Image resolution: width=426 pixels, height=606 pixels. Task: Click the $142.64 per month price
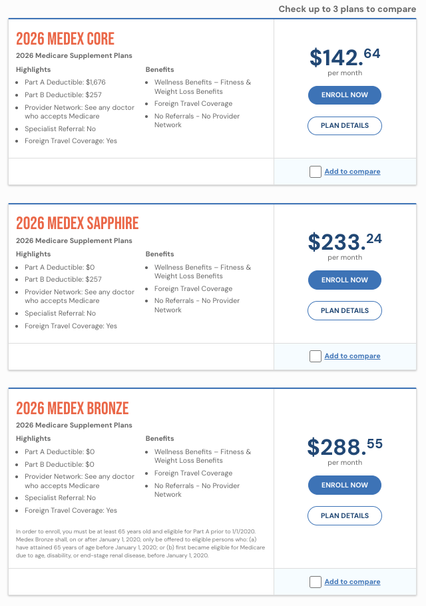click(344, 57)
